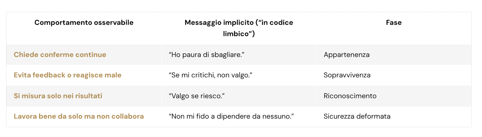The width and height of the screenshot is (482, 137).
Task: Click the quote "Ho paura di sbagliare."
Action: click(x=206, y=55)
